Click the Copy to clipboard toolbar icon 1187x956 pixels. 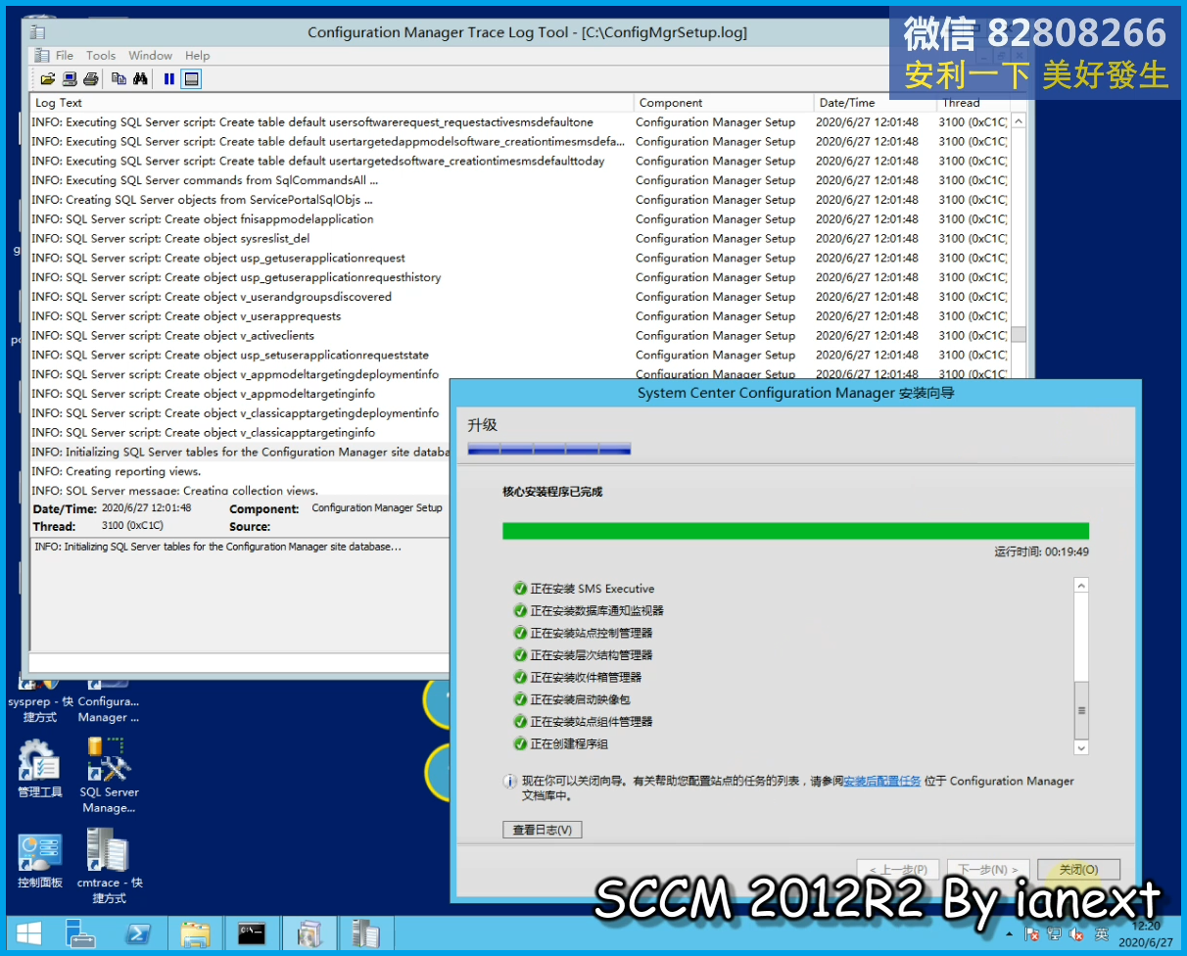(119, 79)
